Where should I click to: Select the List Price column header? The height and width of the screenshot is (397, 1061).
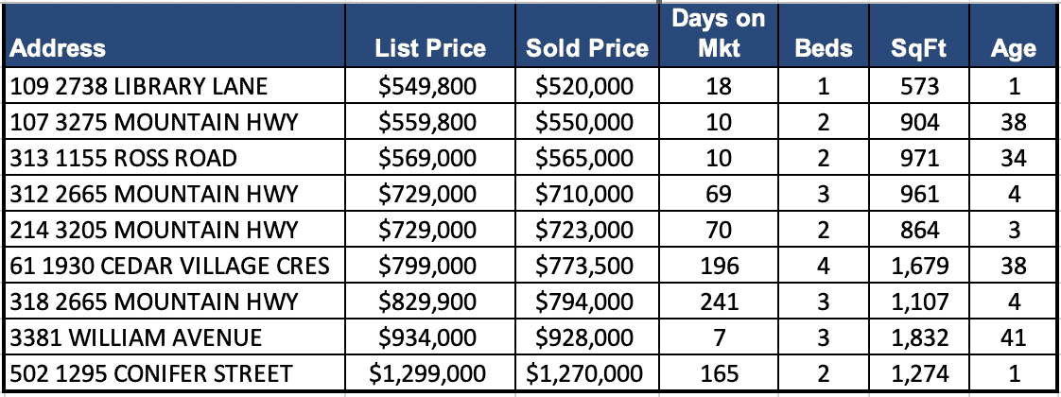point(430,48)
